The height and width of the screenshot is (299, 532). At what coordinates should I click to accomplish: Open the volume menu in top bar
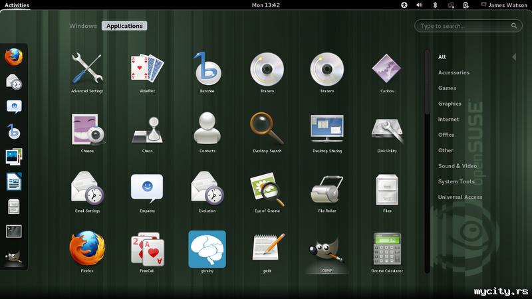point(420,5)
